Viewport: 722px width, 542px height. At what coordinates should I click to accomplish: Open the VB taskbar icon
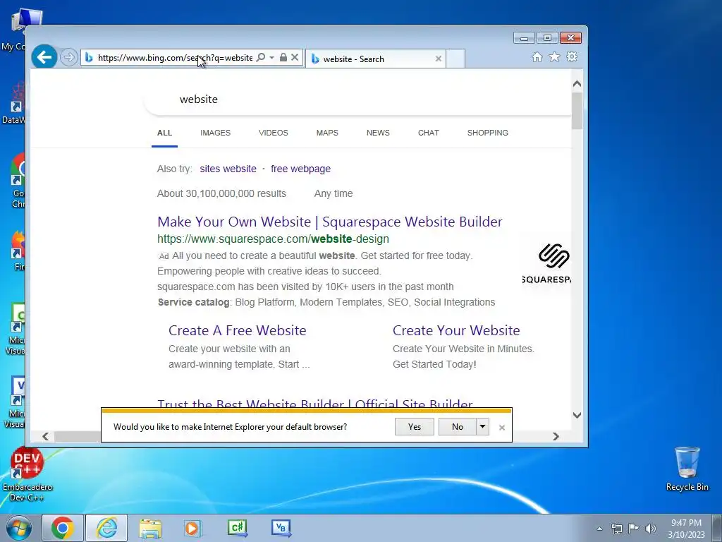pyautogui.click(x=281, y=528)
